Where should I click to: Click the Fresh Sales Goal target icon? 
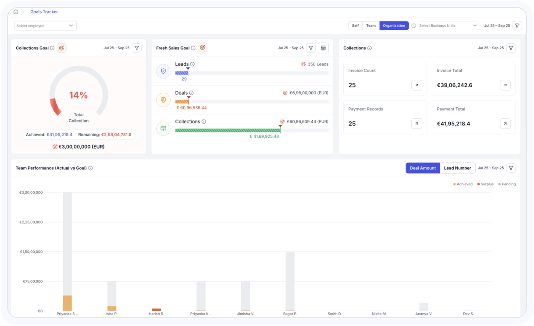(202, 47)
